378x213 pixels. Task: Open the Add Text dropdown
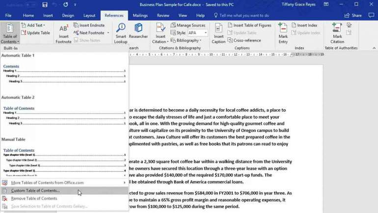[33, 25]
